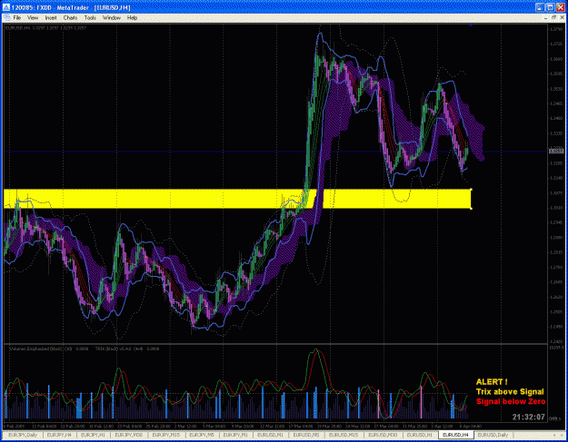The image size is (568, 442).
Task: Click the 21:32:07 clock label
Action: point(529,417)
